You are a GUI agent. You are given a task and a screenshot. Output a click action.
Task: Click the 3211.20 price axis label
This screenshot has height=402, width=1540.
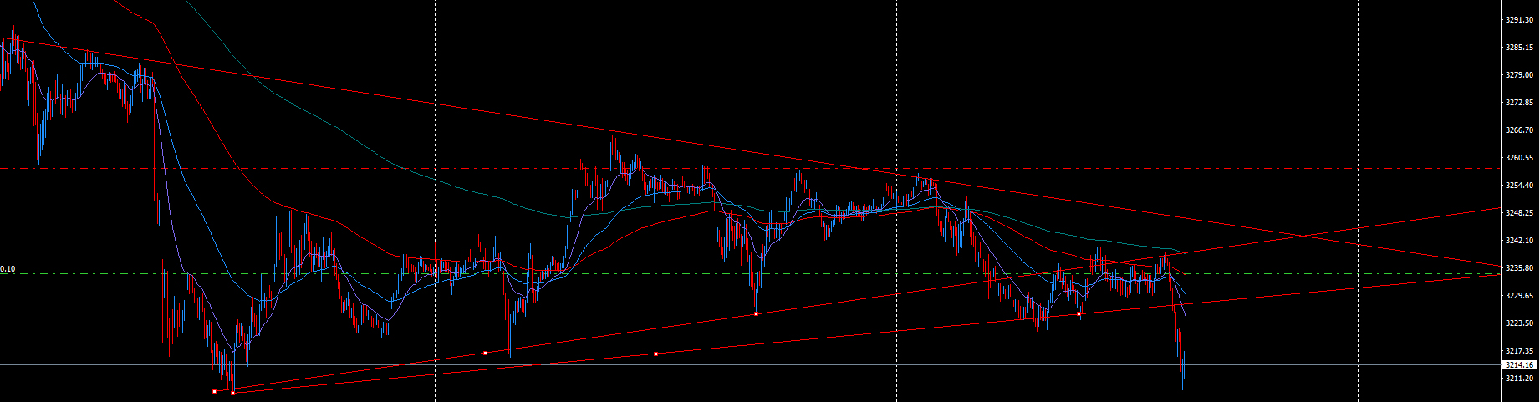[x=1518, y=378]
